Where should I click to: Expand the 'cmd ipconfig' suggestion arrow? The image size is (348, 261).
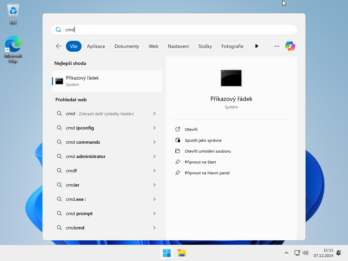(x=154, y=128)
